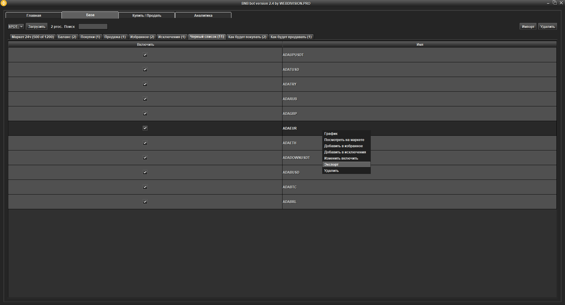This screenshot has width=565, height=305.
Task: Toggle the ADATRY enable checkbox
Action: pos(145,84)
